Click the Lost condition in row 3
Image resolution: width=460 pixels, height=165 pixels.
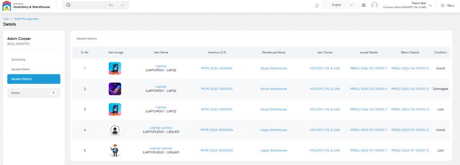(x=440, y=109)
